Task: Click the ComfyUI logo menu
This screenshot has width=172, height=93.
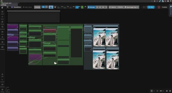Action: point(2,8)
